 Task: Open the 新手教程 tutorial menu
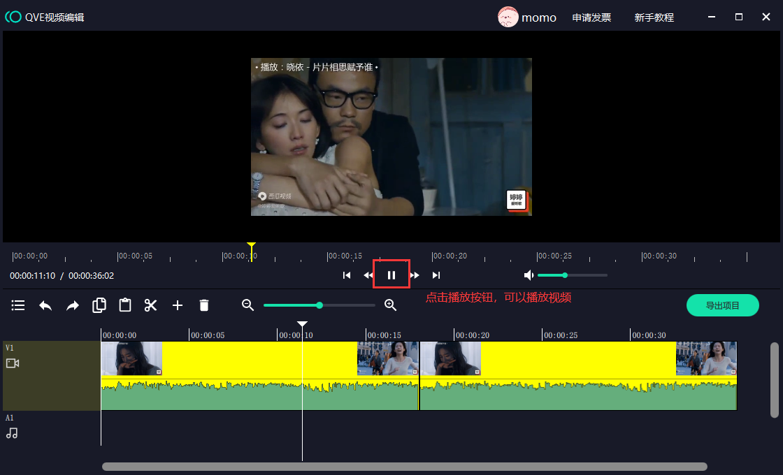[654, 17]
